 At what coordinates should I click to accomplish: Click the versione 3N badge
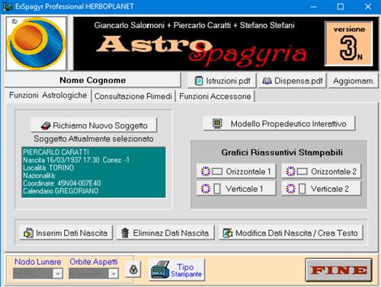[350, 43]
